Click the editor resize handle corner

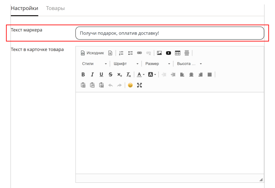261,179
